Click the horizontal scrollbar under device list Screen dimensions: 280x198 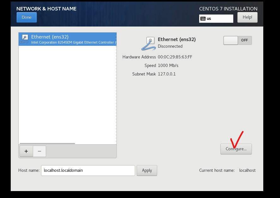tap(47, 143)
